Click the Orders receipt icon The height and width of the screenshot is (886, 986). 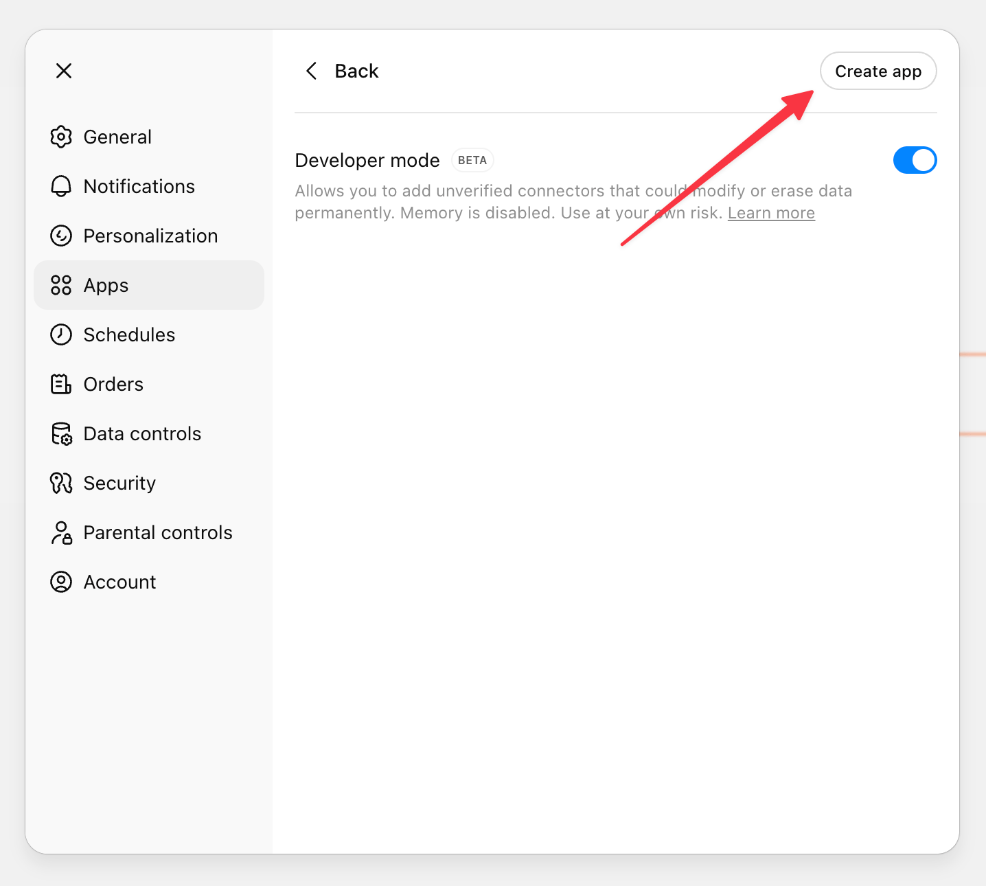(x=61, y=384)
